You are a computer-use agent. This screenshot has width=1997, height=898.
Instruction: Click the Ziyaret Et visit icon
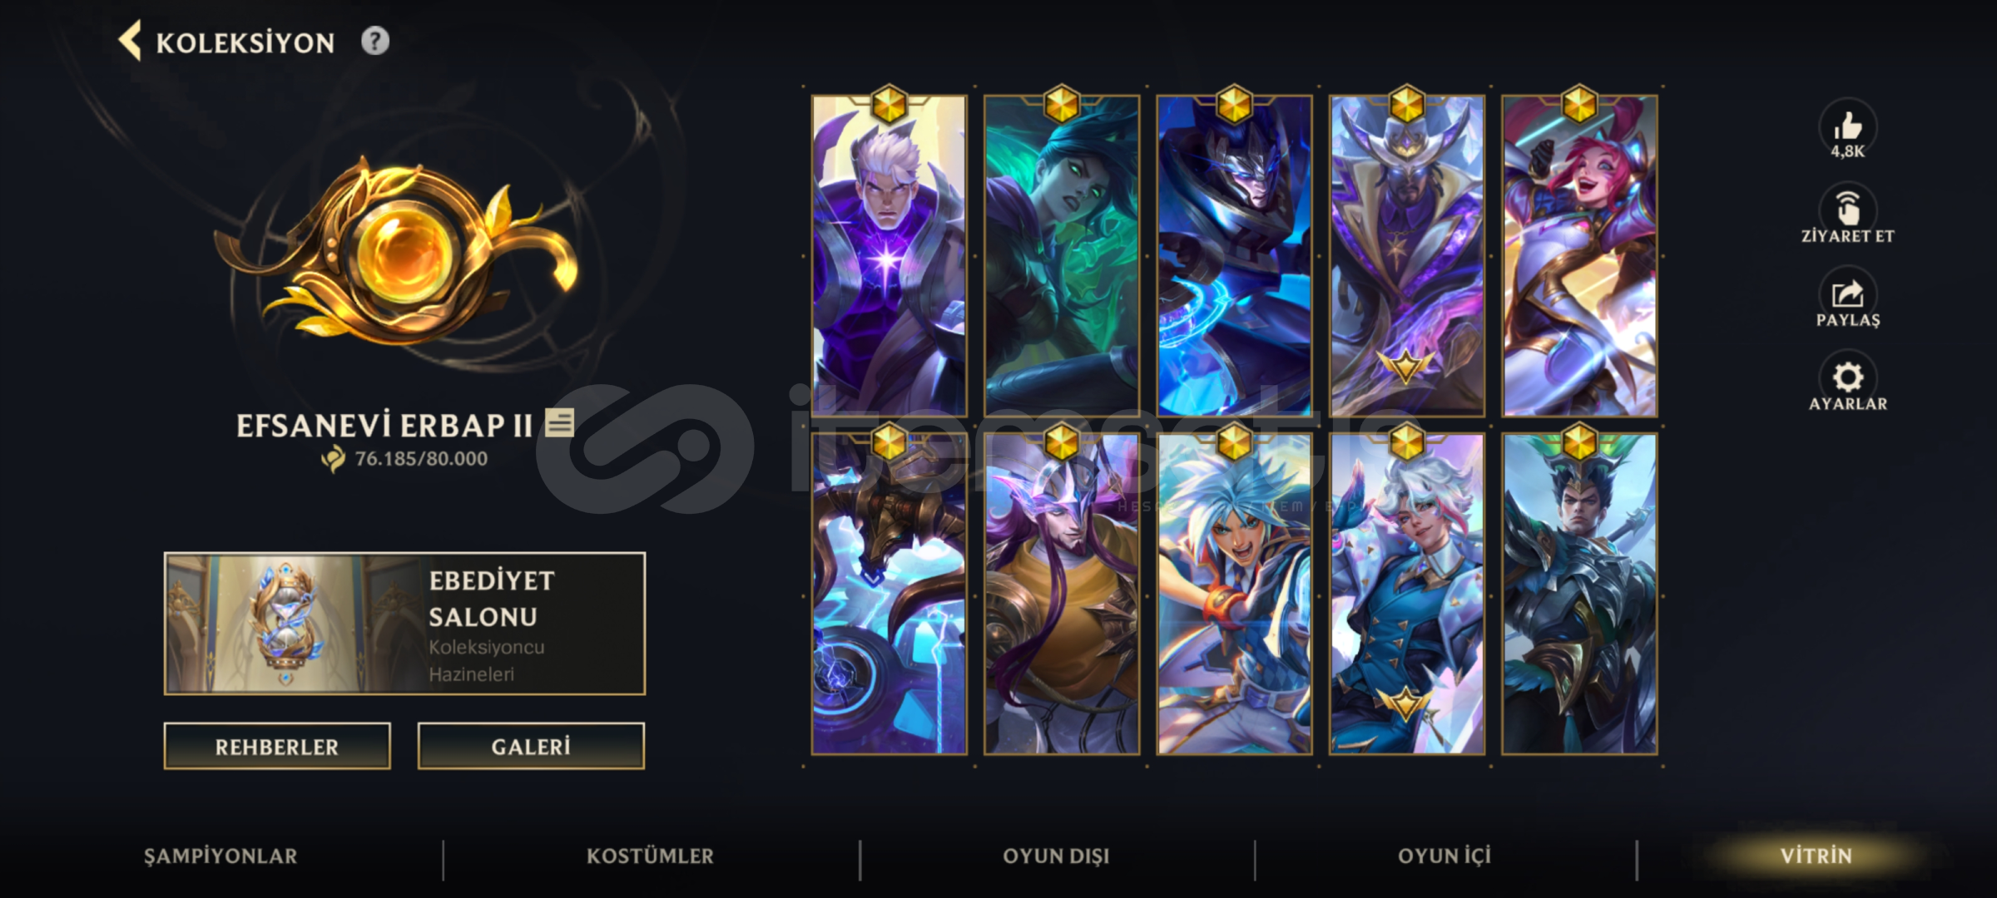[1847, 210]
